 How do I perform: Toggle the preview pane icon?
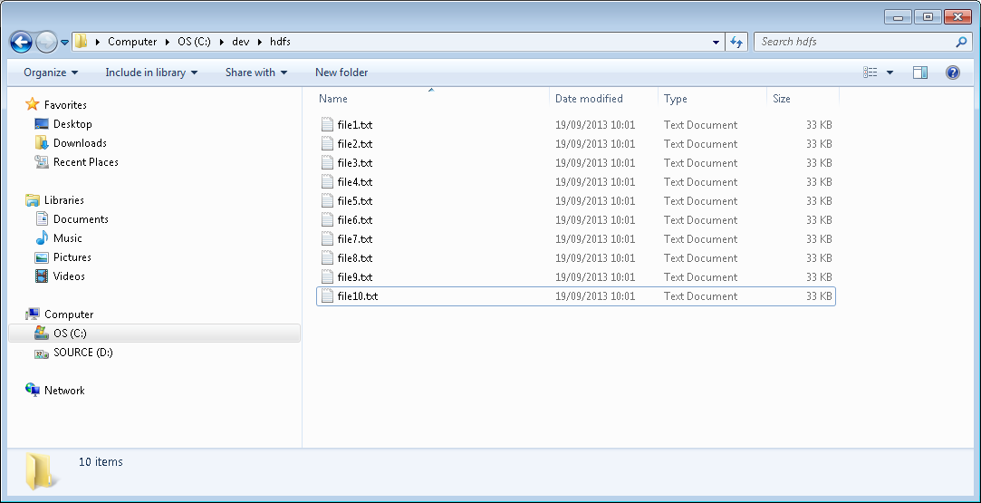[x=920, y=73]
